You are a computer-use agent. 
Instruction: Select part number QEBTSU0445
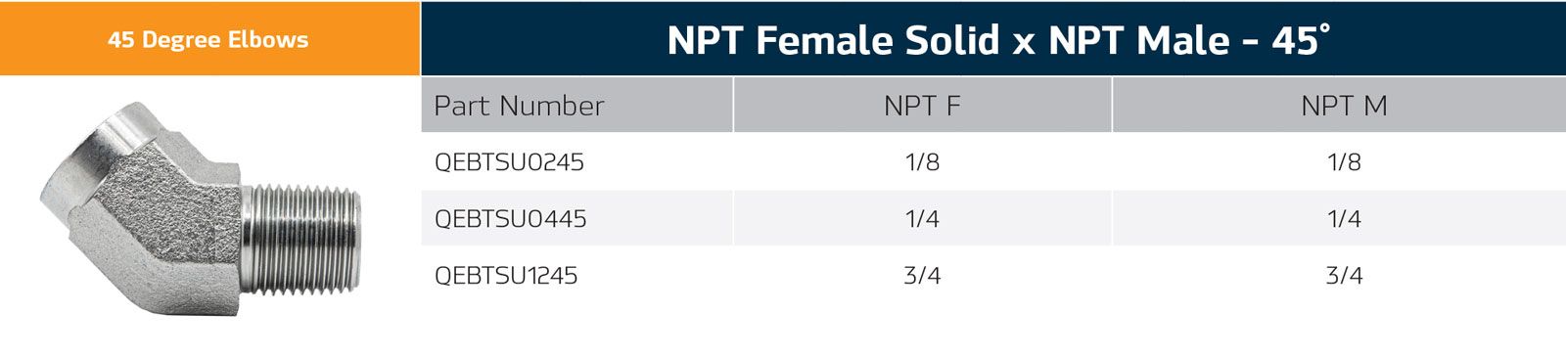[510, 219]
